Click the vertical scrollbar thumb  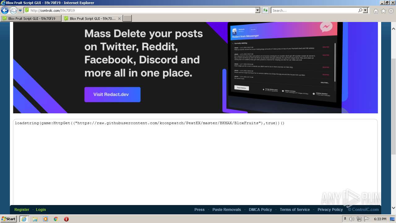pos(394,106)
